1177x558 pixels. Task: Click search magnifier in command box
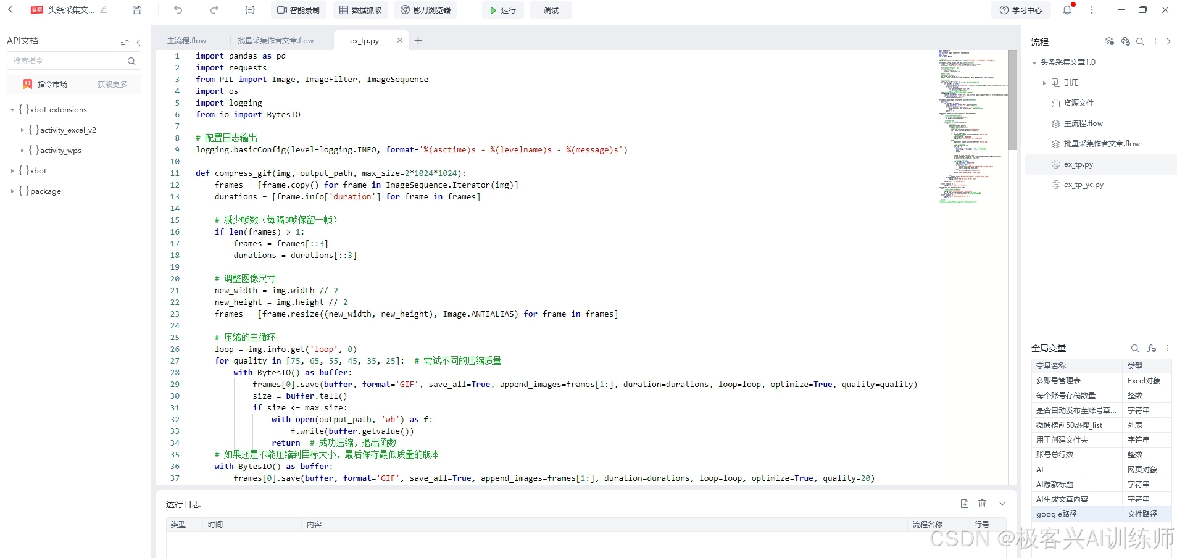click(131, 61)
